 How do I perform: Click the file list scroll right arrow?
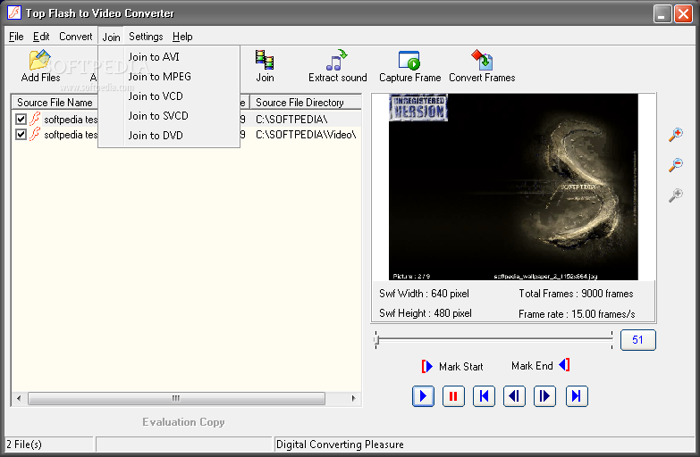click(x=353, y=398)
